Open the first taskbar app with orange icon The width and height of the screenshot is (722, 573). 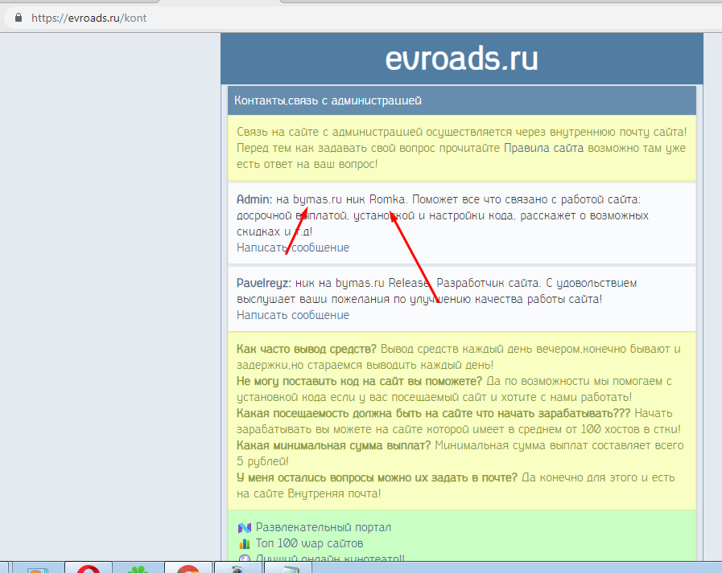click(38, 568)
